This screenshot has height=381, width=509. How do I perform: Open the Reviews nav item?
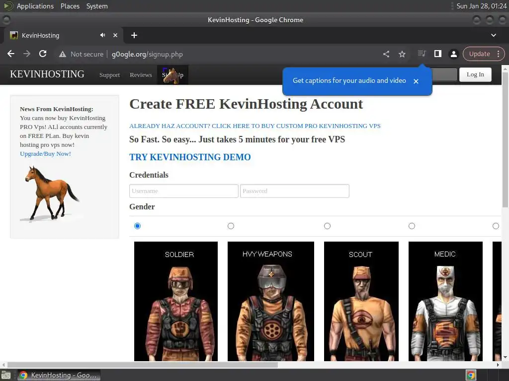pyautogui.click(x=141, y=75)
